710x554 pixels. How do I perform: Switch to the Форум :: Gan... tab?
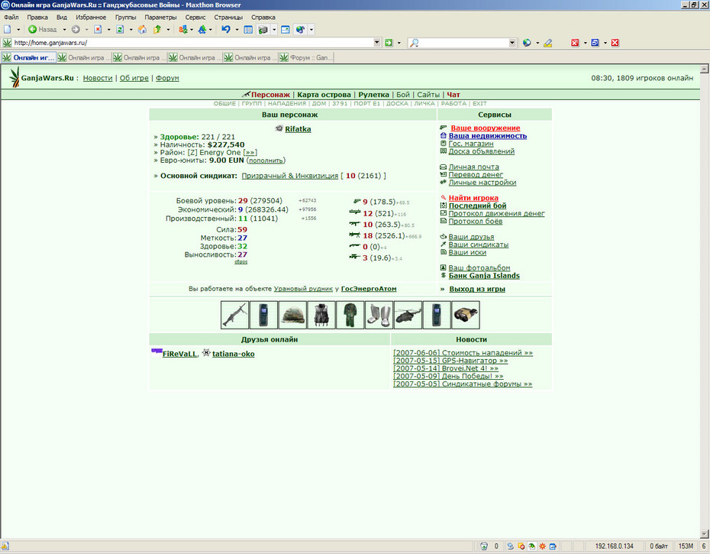pyautogui.click(x=306, y=57)
